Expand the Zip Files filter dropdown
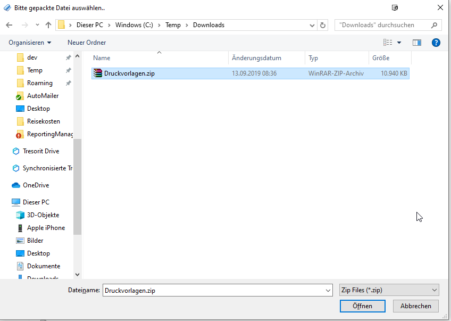This screenshot has width=451, height=321. [389, 290]
